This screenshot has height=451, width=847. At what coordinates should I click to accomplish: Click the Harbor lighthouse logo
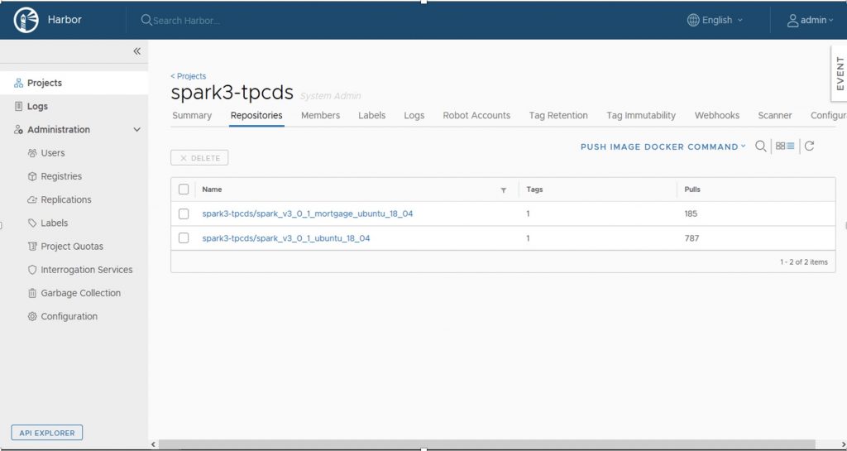coord(26,20)
